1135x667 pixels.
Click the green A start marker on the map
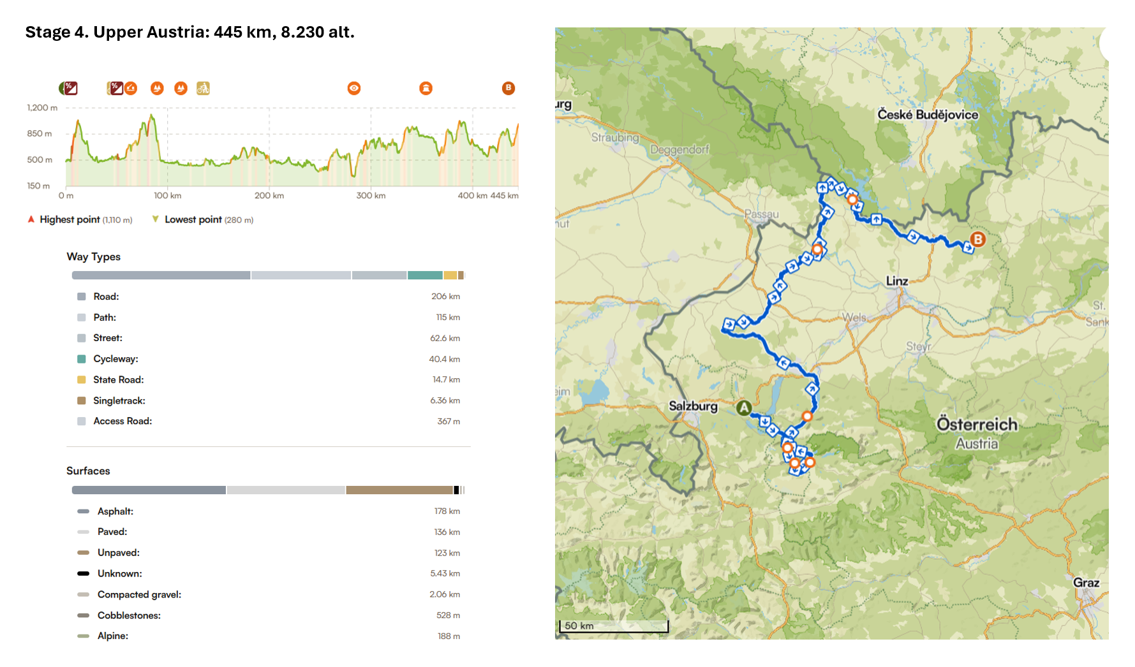(743, 408)
